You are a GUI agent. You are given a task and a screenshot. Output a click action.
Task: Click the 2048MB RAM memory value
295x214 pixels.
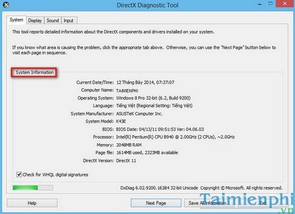tap(129, 145)
